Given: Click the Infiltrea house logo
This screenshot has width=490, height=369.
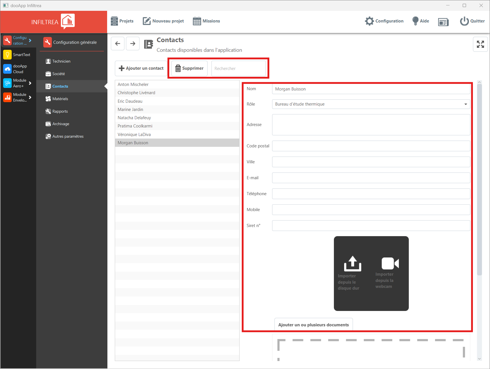Looking at the screenshot, I should point(68,21).
